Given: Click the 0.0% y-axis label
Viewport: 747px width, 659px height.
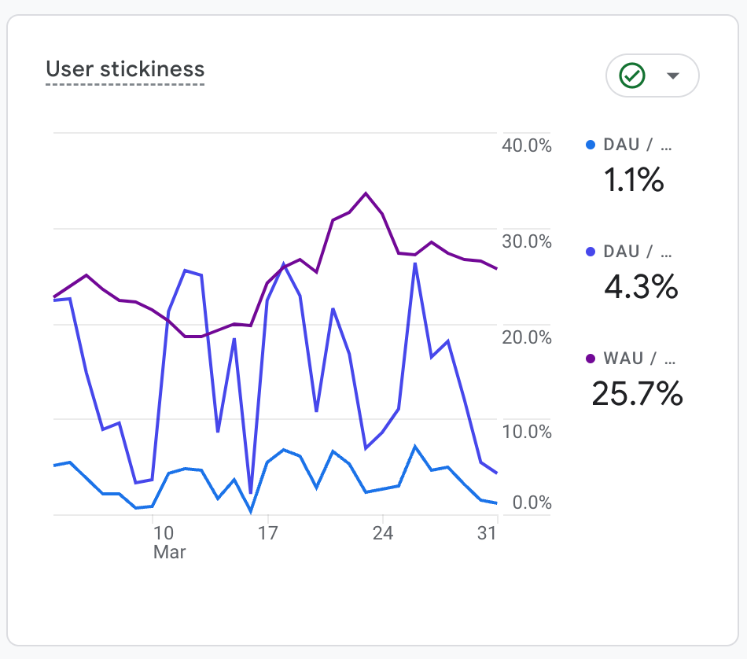Looking at the screenshot, I should click(x=532, y=503).
